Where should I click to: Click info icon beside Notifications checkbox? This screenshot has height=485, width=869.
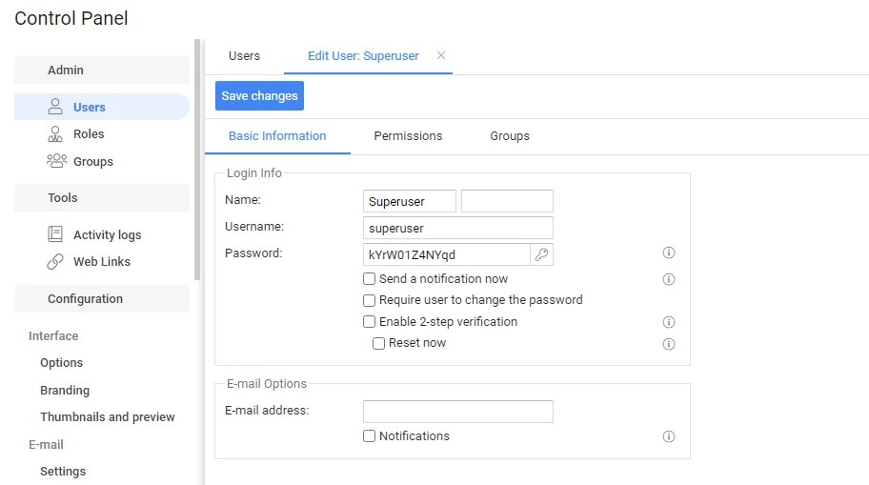(669, 436)
